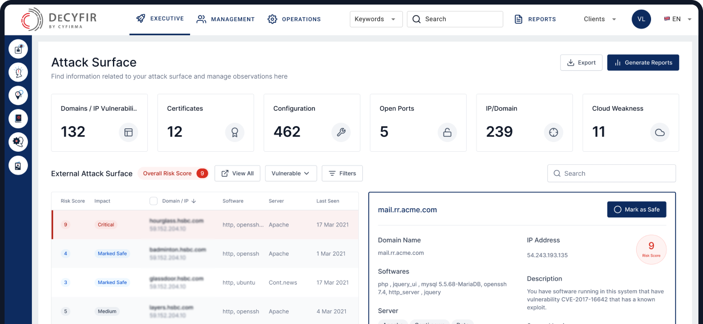Click the Medium impact badge
Viewport: 703px width, 324px height.
click(107, 311)
